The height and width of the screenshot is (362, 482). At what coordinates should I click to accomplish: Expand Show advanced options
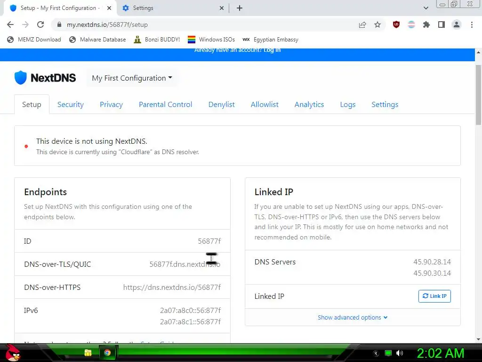tap(353, 317)
